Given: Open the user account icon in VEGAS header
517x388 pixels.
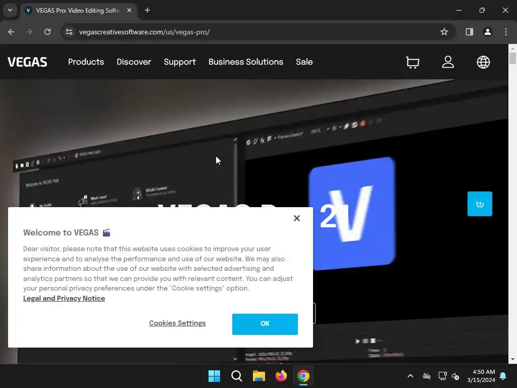Looking at the screenshot, I should tap(448, 62).
